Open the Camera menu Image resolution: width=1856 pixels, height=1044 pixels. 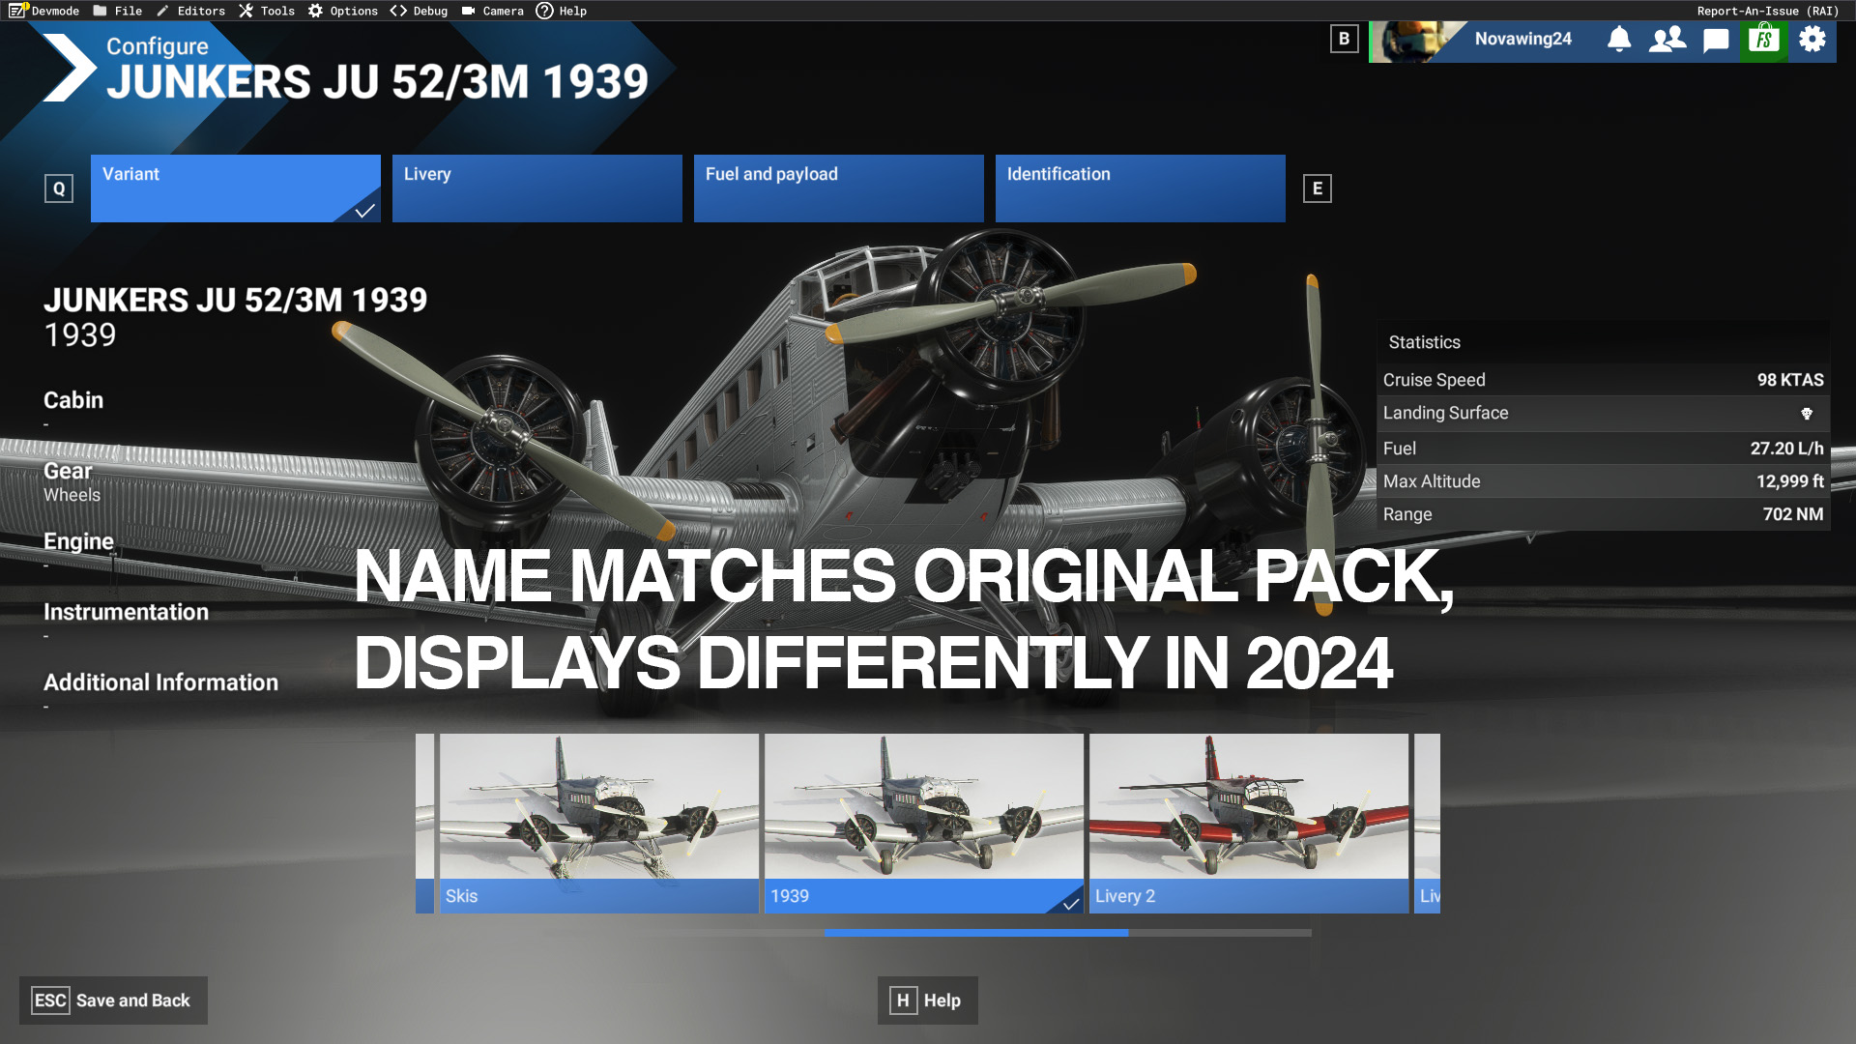click(x=493, y=11)
